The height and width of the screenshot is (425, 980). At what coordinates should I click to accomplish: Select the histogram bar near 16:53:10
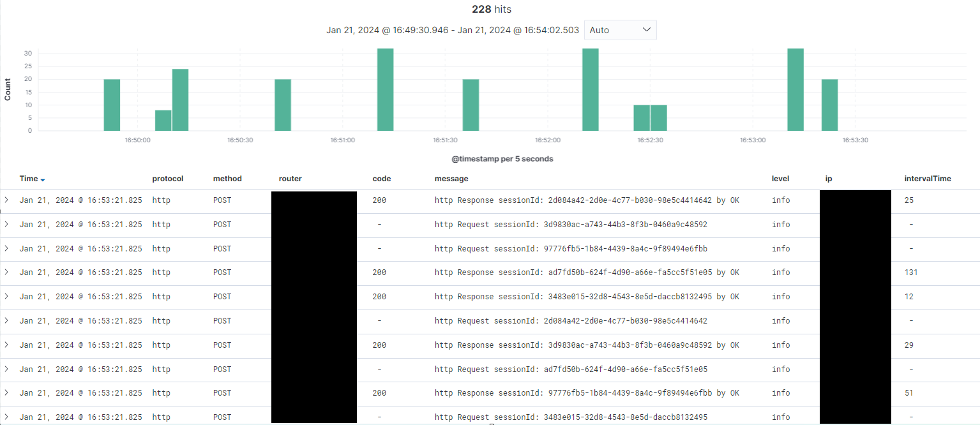coord(795,89)
